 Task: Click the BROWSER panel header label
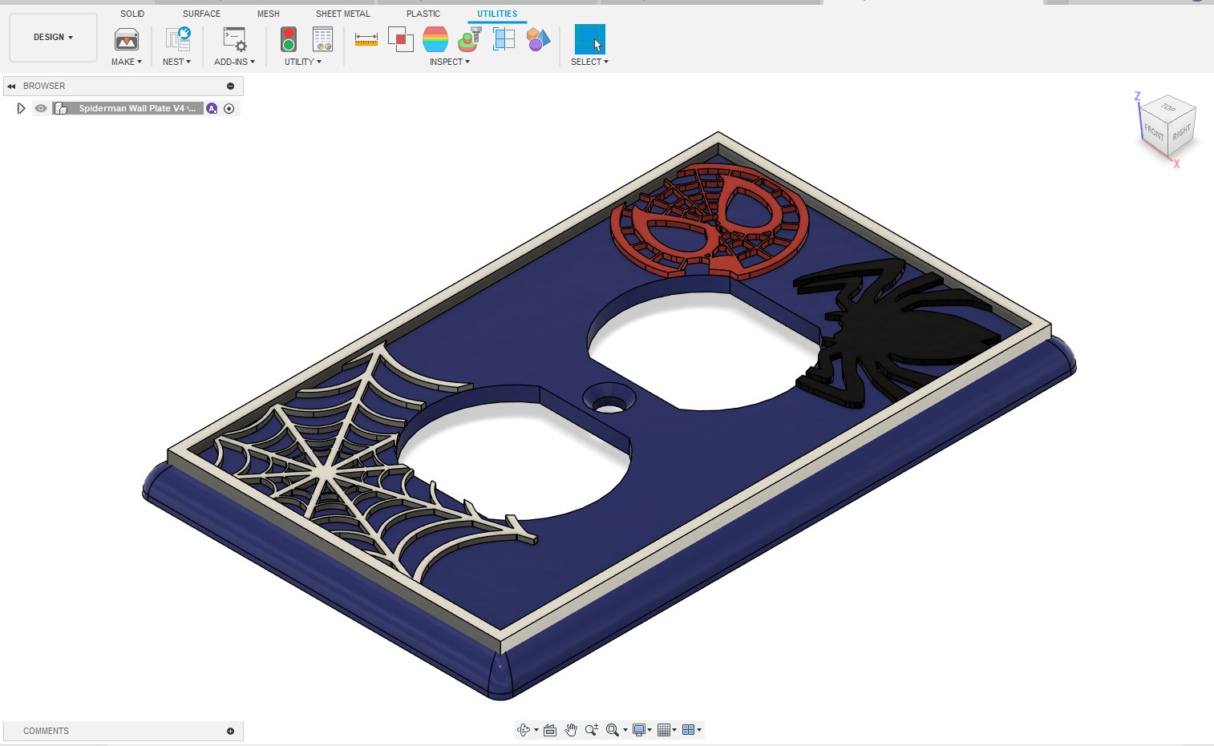[x=44, y=86]
